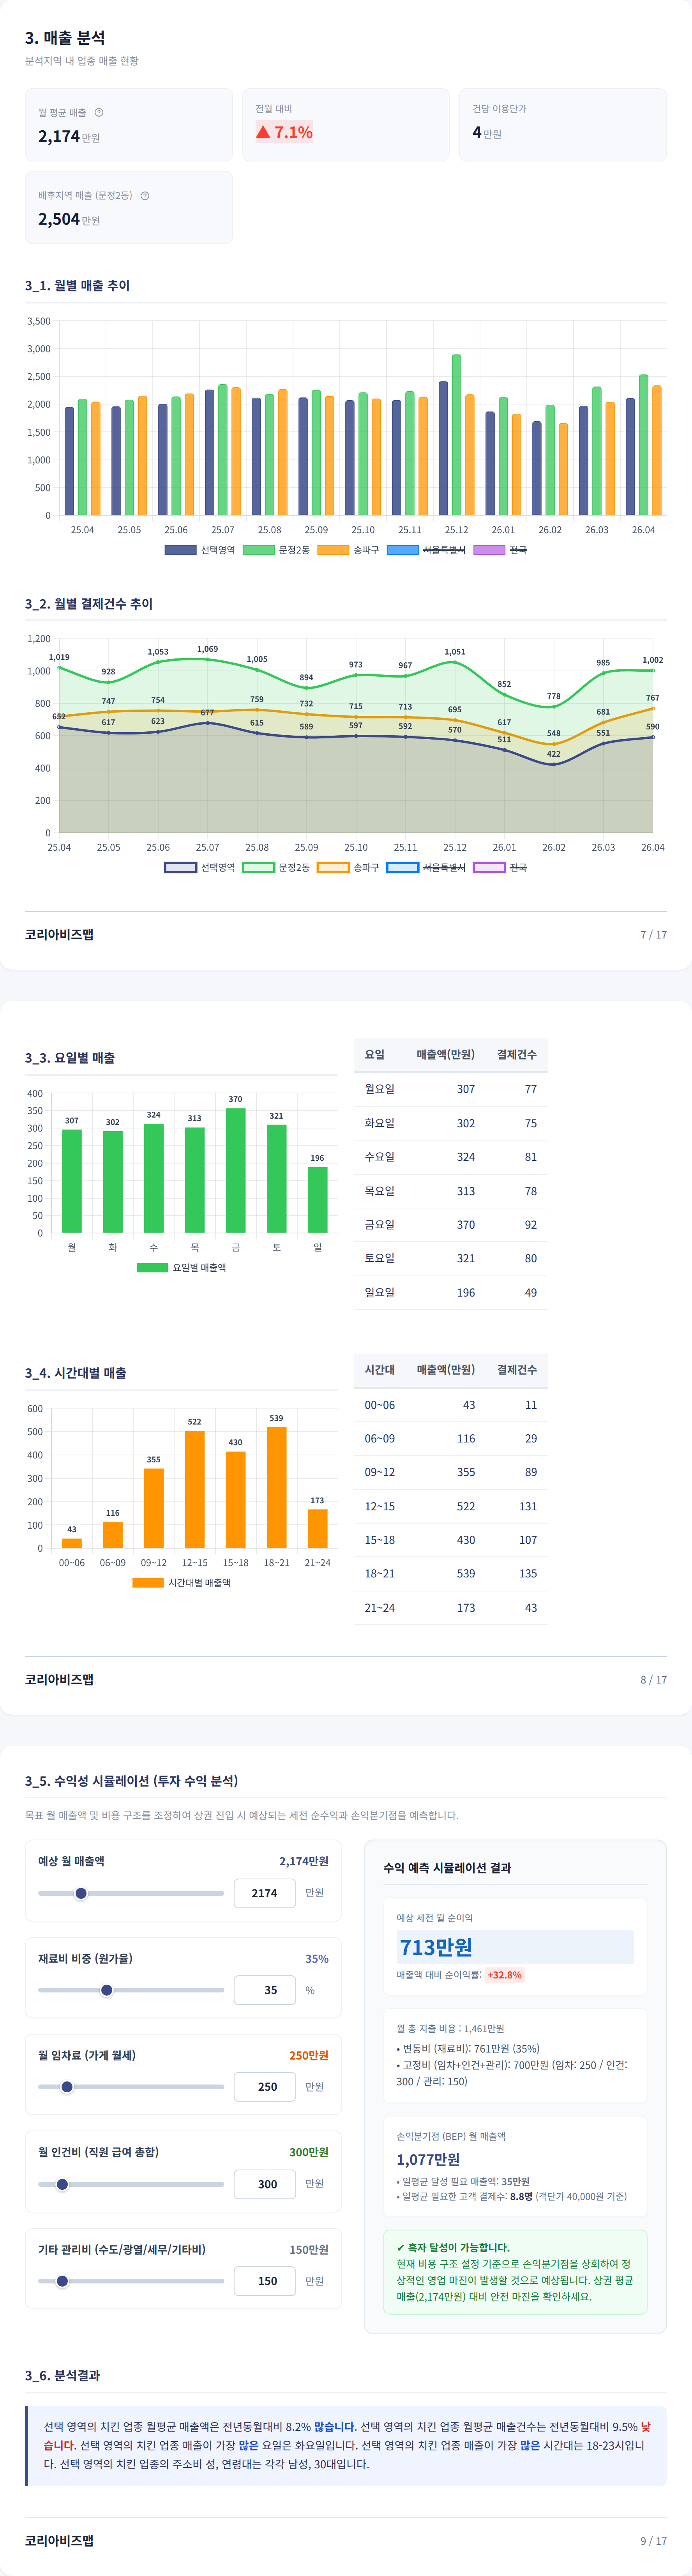Select the 09~12 row in the time-slot table
The image size is (692, 2576).
pyautogui.click(x=450, y=1472)
